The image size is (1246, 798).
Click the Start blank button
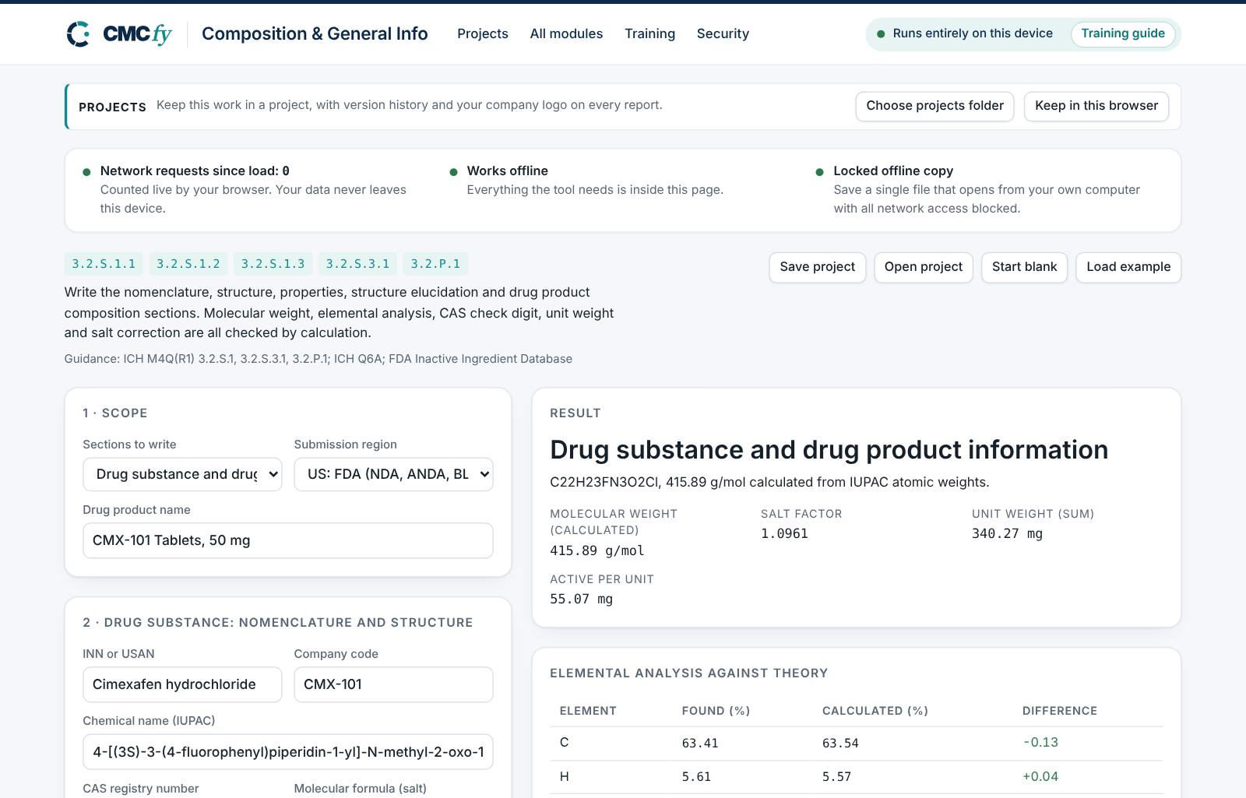[1024, 267]
